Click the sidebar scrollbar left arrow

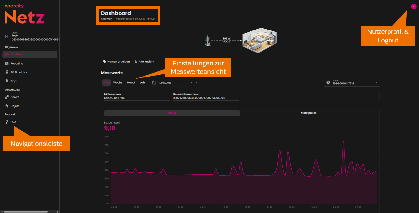pyautogui.click(x=2, y=212)
